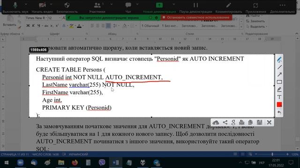Center text in Word ribbon
300x168 pixels.
97,26
